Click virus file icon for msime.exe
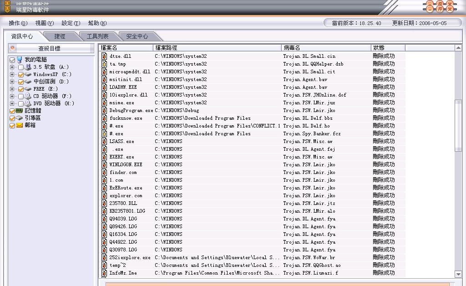This screenshot has height=286, width=466. coord(104,102)
